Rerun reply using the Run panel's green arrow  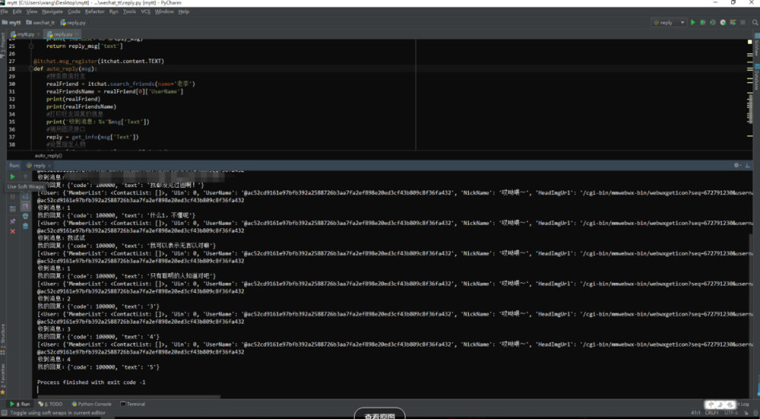(x=13, y=177)
